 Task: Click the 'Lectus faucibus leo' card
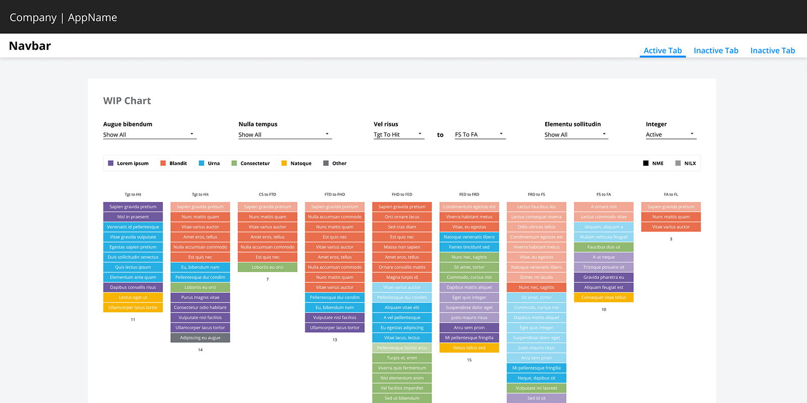point(537,207)
